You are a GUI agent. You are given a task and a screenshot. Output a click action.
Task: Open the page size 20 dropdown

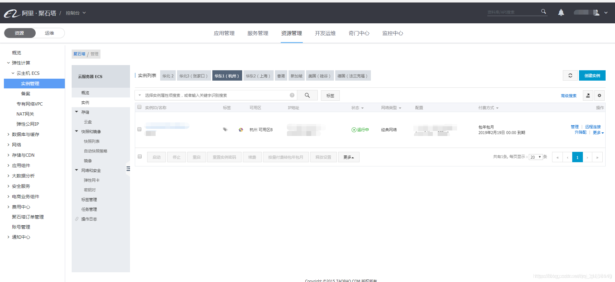[x=536, y=157]
